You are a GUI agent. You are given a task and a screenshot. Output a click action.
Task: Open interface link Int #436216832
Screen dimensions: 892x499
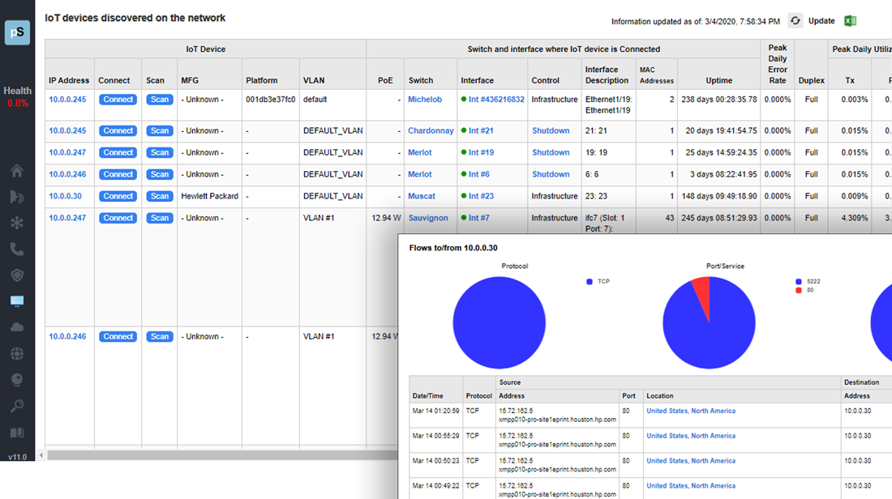[496, 100]
